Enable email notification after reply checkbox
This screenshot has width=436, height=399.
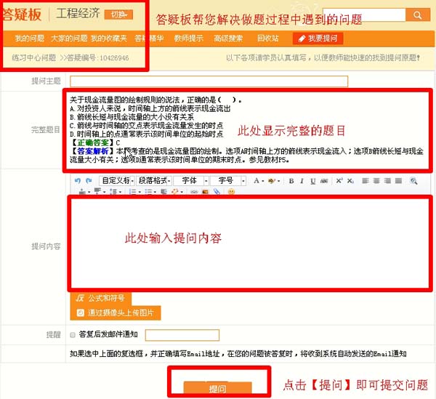coord(72,335)
